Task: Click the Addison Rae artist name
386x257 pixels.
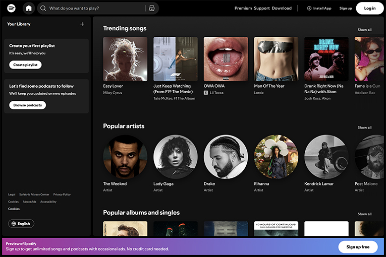Action: coord(365,93)
